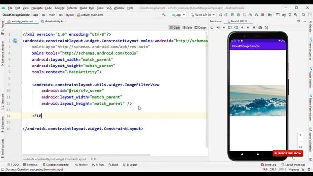313x176 pixels.
Task: Open the Refactor menu
Action: click(72, 8)
